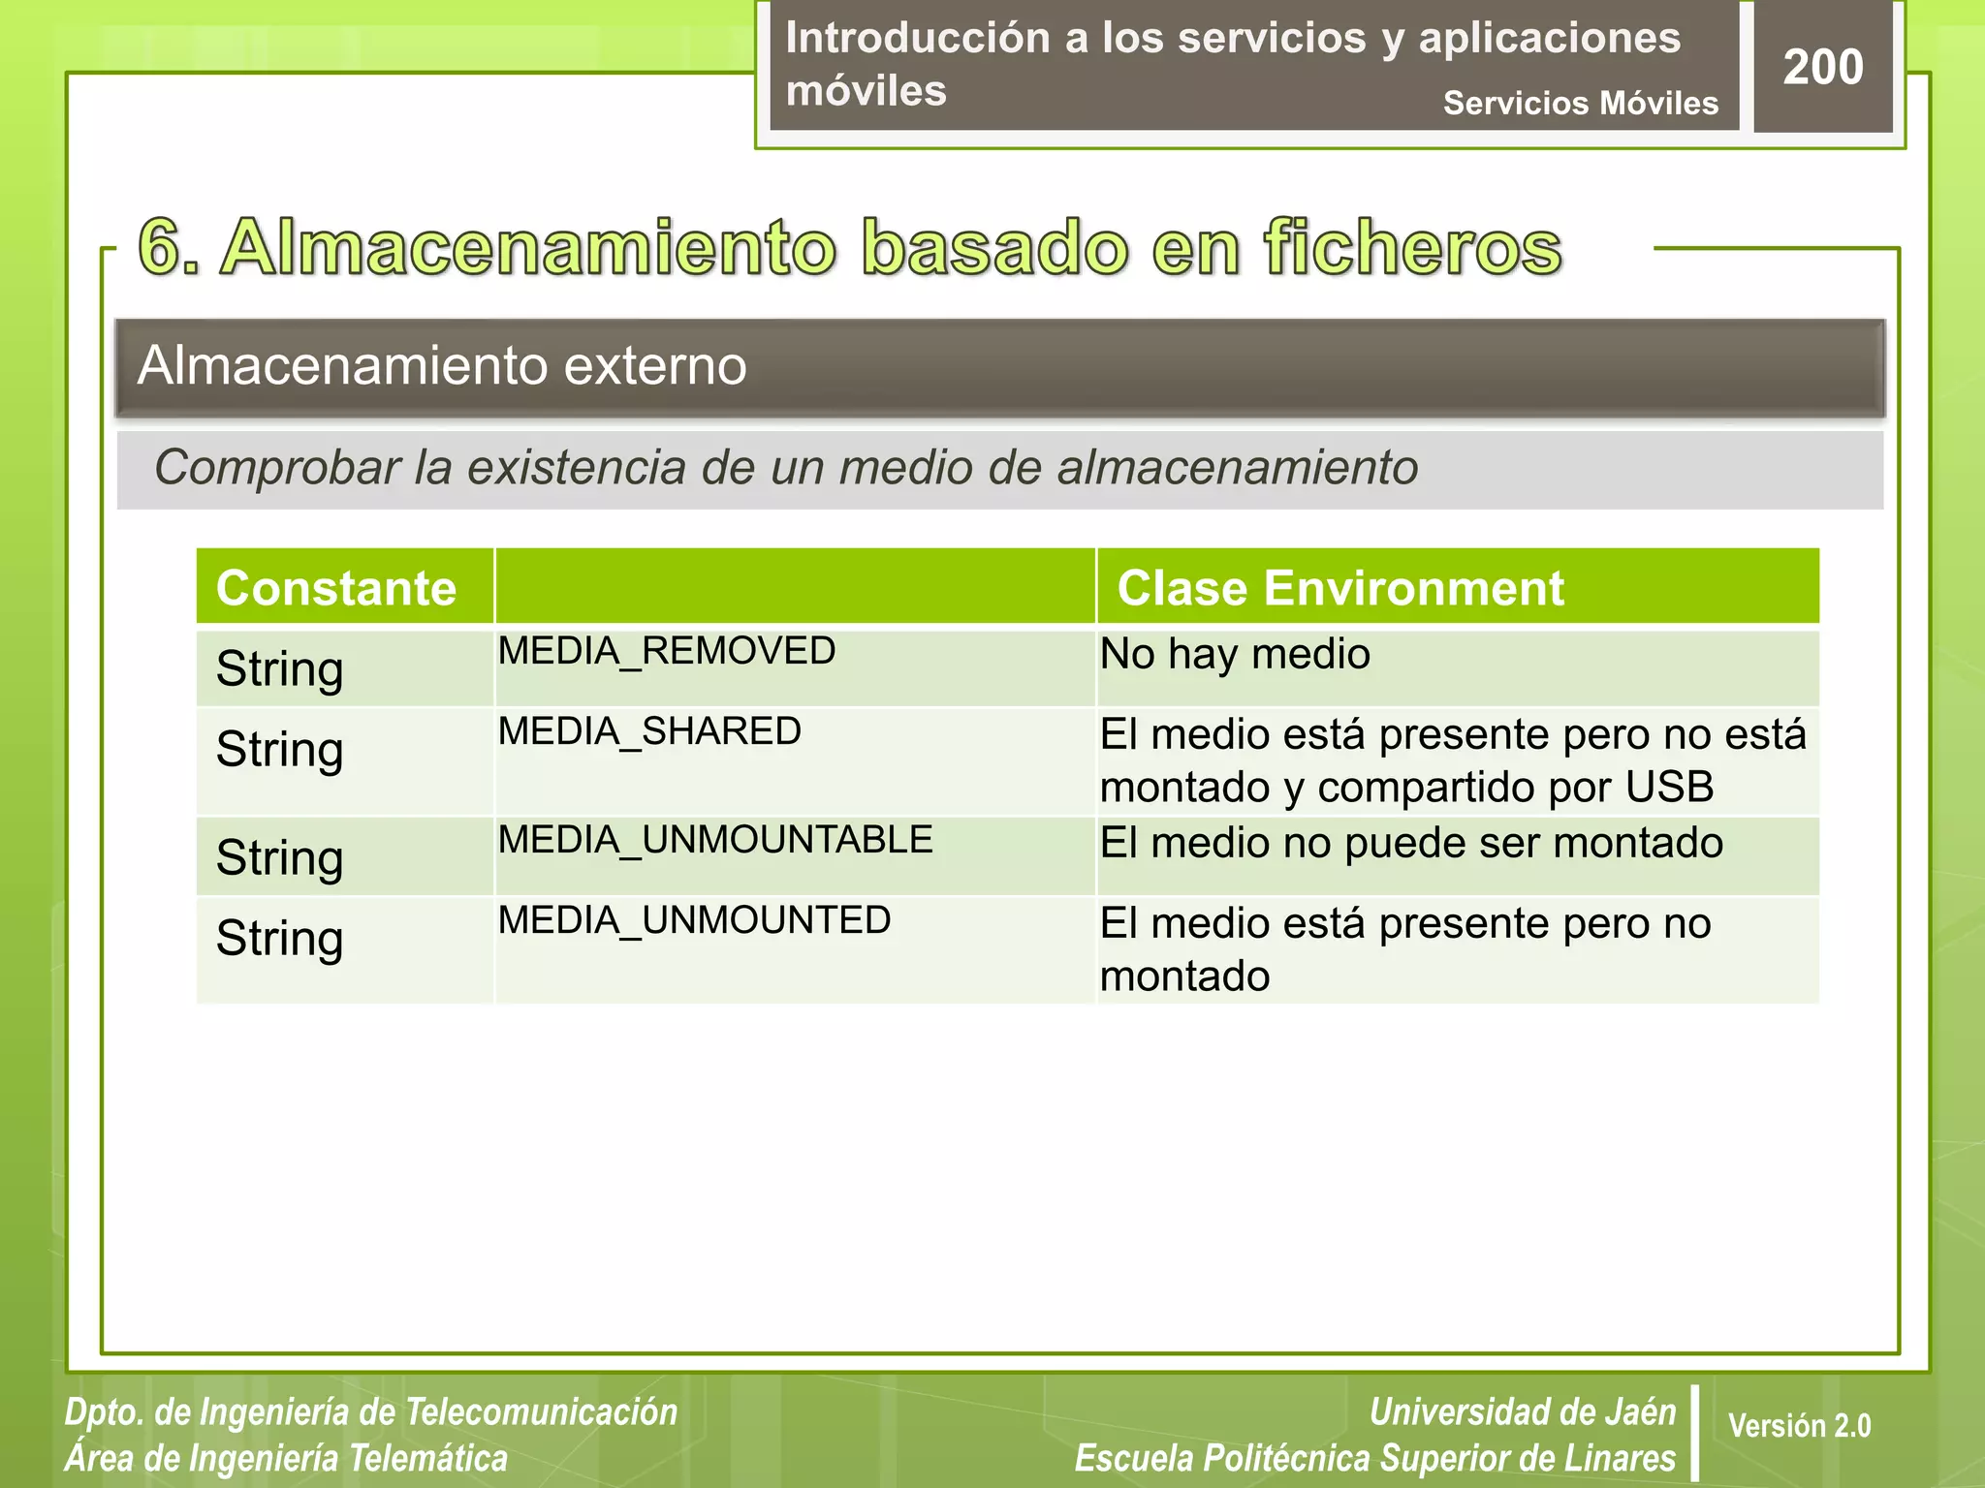1985x1488 pixels.
Task: Click the "El medio está presente pero no montado" cell
Action: click(1458, 950)
